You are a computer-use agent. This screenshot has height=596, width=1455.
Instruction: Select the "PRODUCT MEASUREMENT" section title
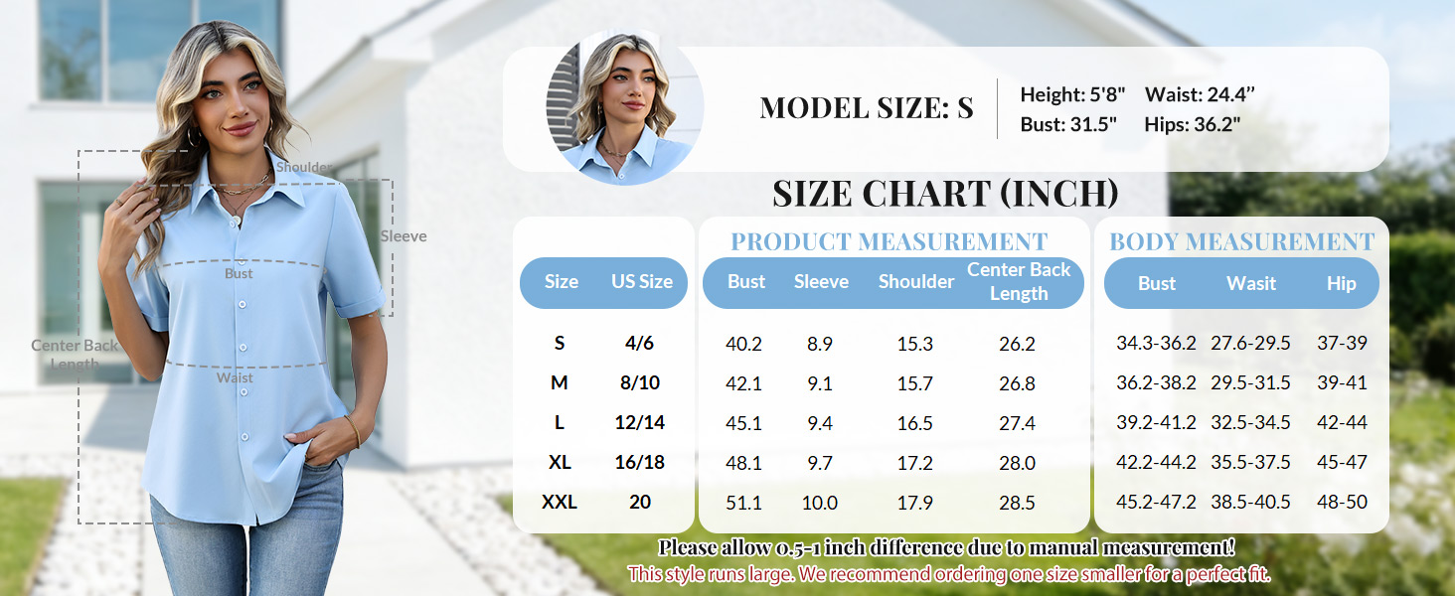tap(889, 241)
